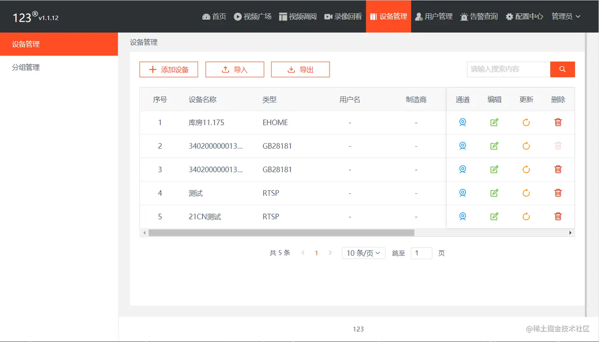The image size is (599, 342).
Task: Click the orange search magnifier button
Action: [562, 69]
